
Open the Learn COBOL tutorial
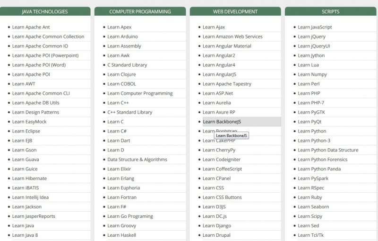(121, 84)
